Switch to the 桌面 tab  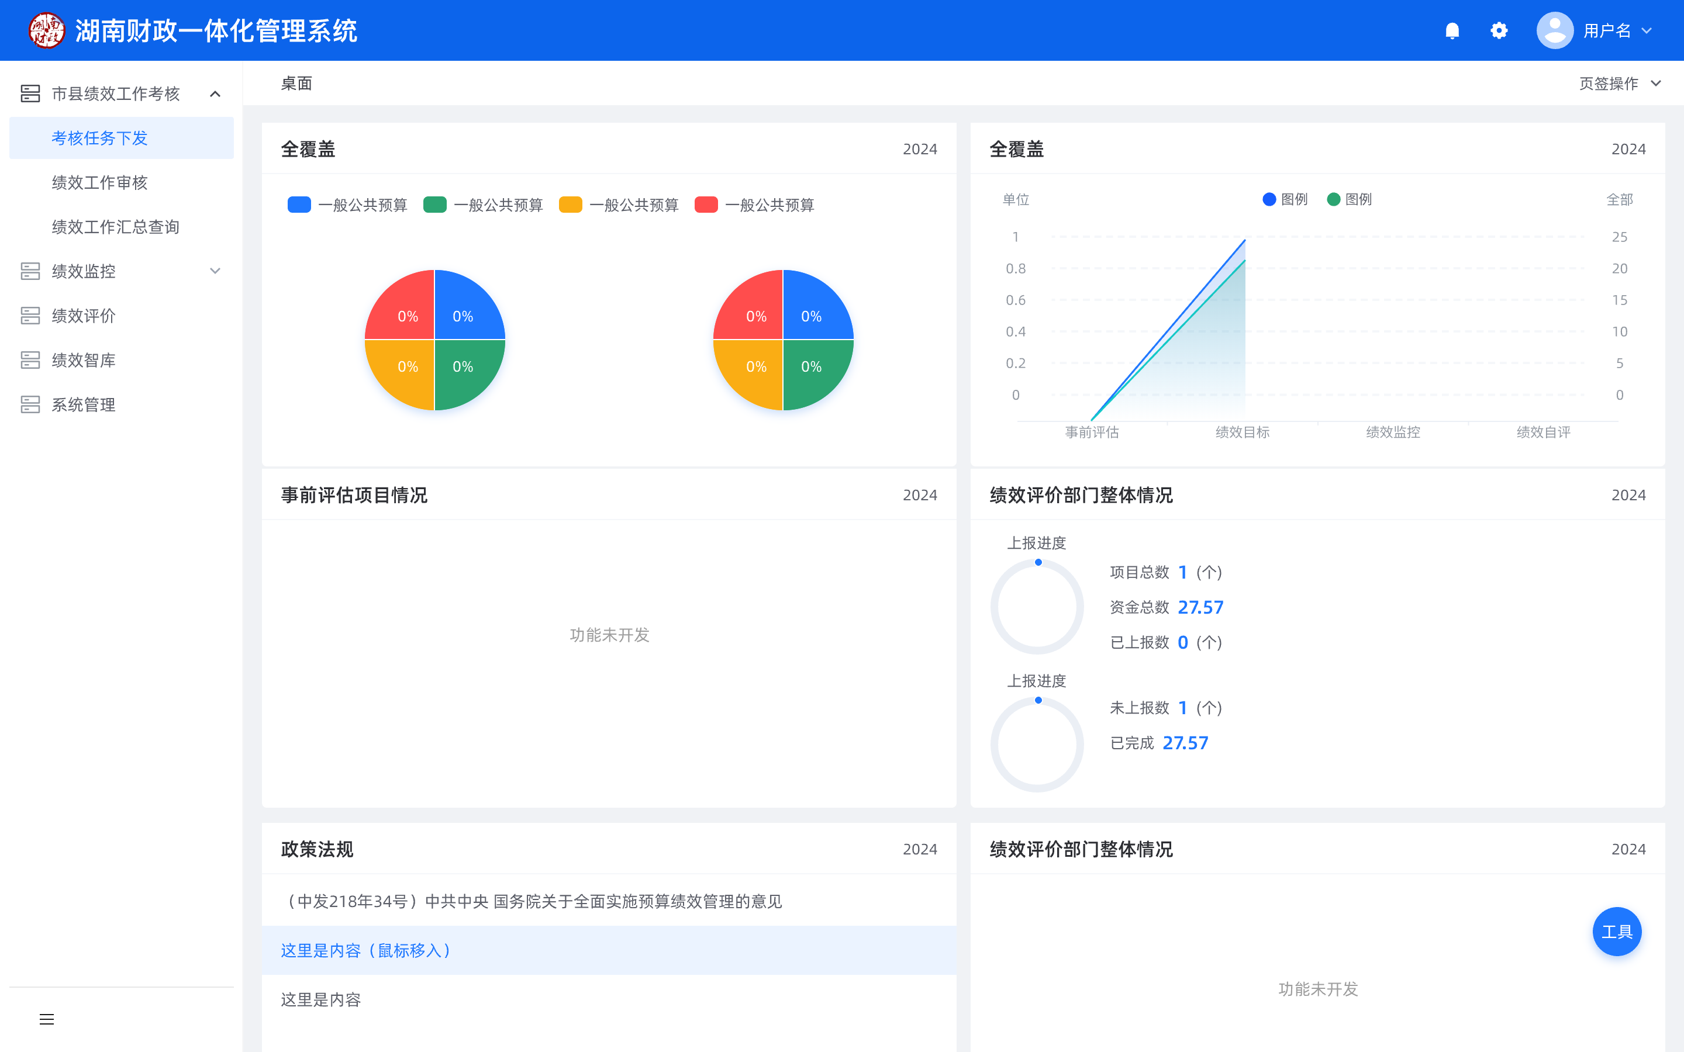296,84
